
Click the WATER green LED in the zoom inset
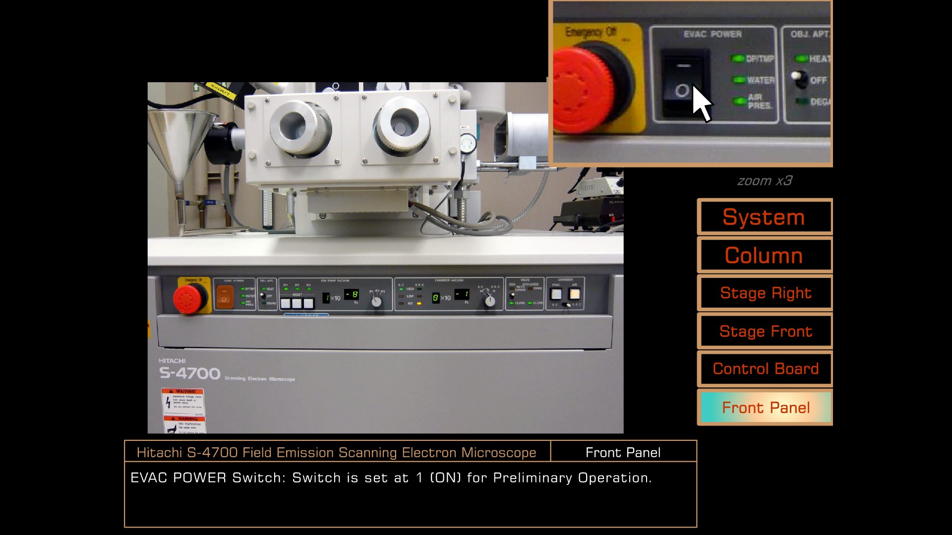click(x=739, y=80)
